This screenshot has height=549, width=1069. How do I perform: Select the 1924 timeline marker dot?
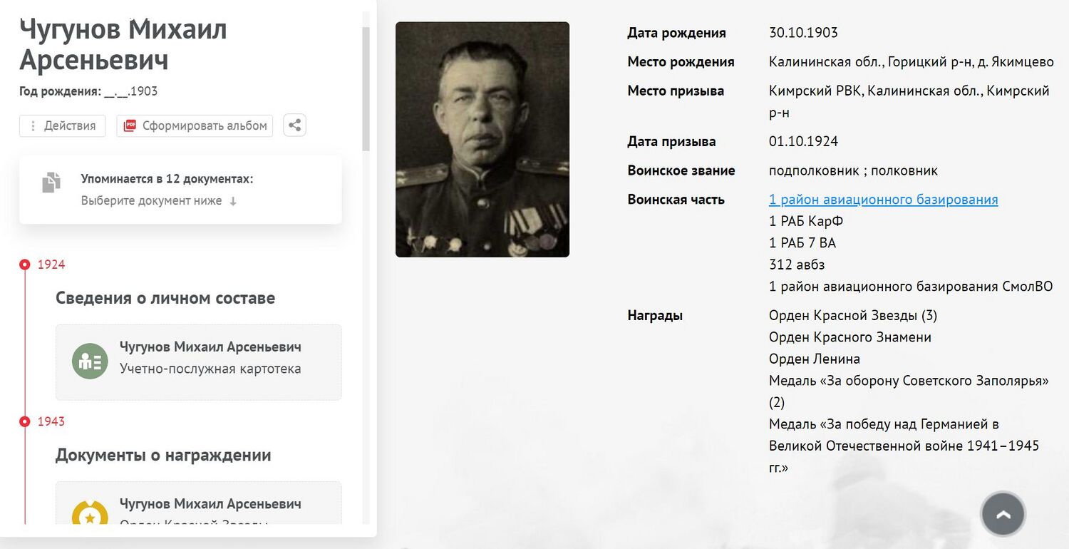pyautogui.click(x=25, y=265)
